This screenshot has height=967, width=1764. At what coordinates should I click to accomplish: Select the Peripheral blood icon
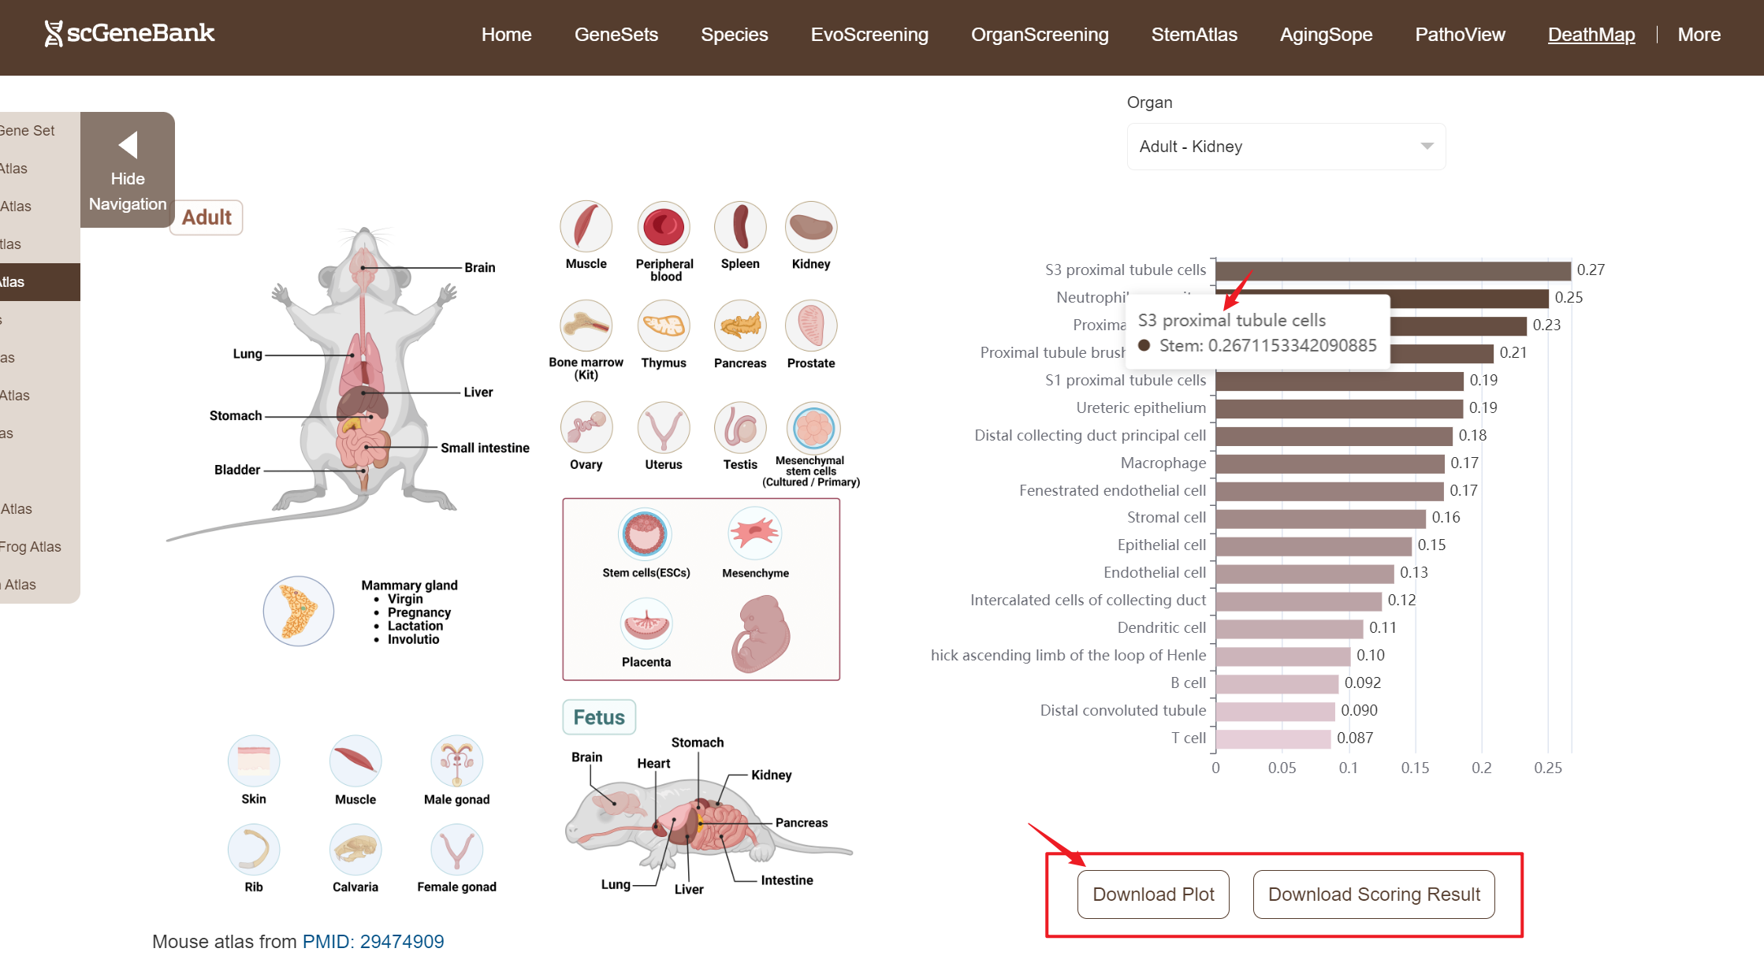point(664,227)
